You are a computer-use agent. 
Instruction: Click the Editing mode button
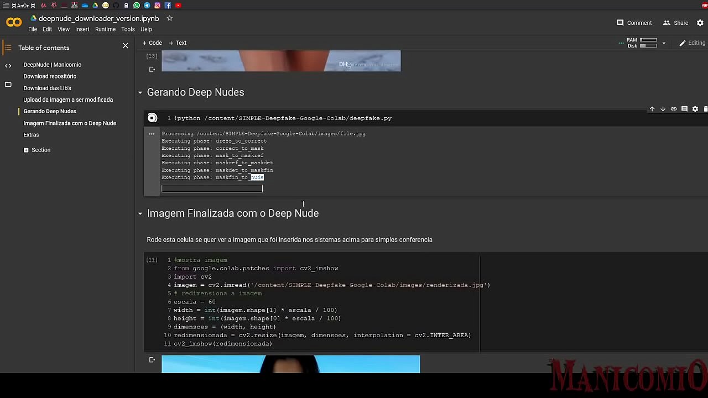[692, 43]
